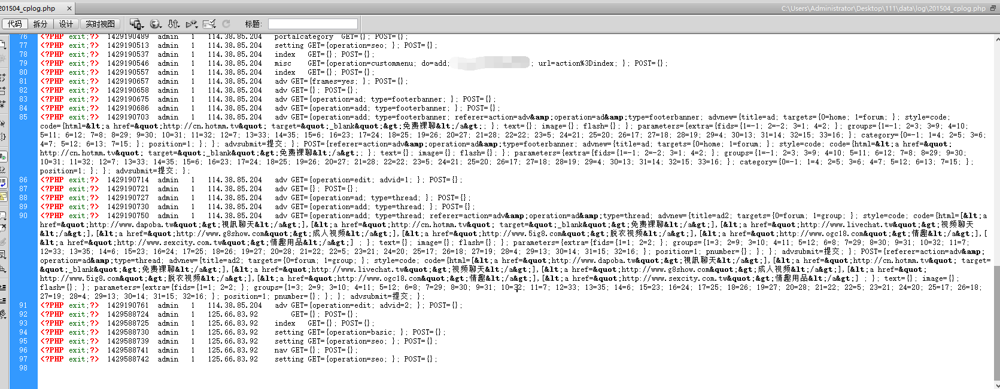Click line number 90 in the gutter

23,216
